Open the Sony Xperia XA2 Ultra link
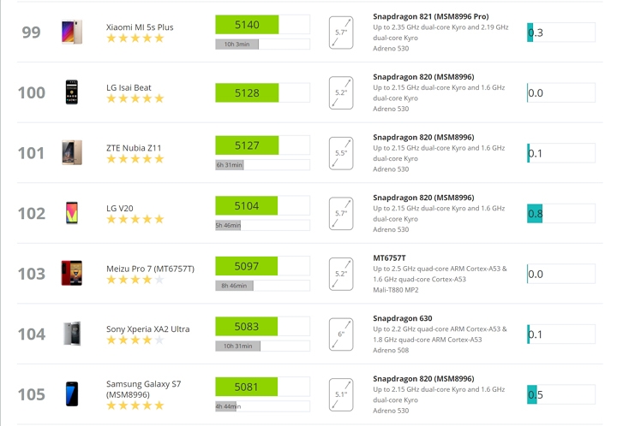Image resolution: width=617 pixels, height=426 pixels. tap(147, 329)
